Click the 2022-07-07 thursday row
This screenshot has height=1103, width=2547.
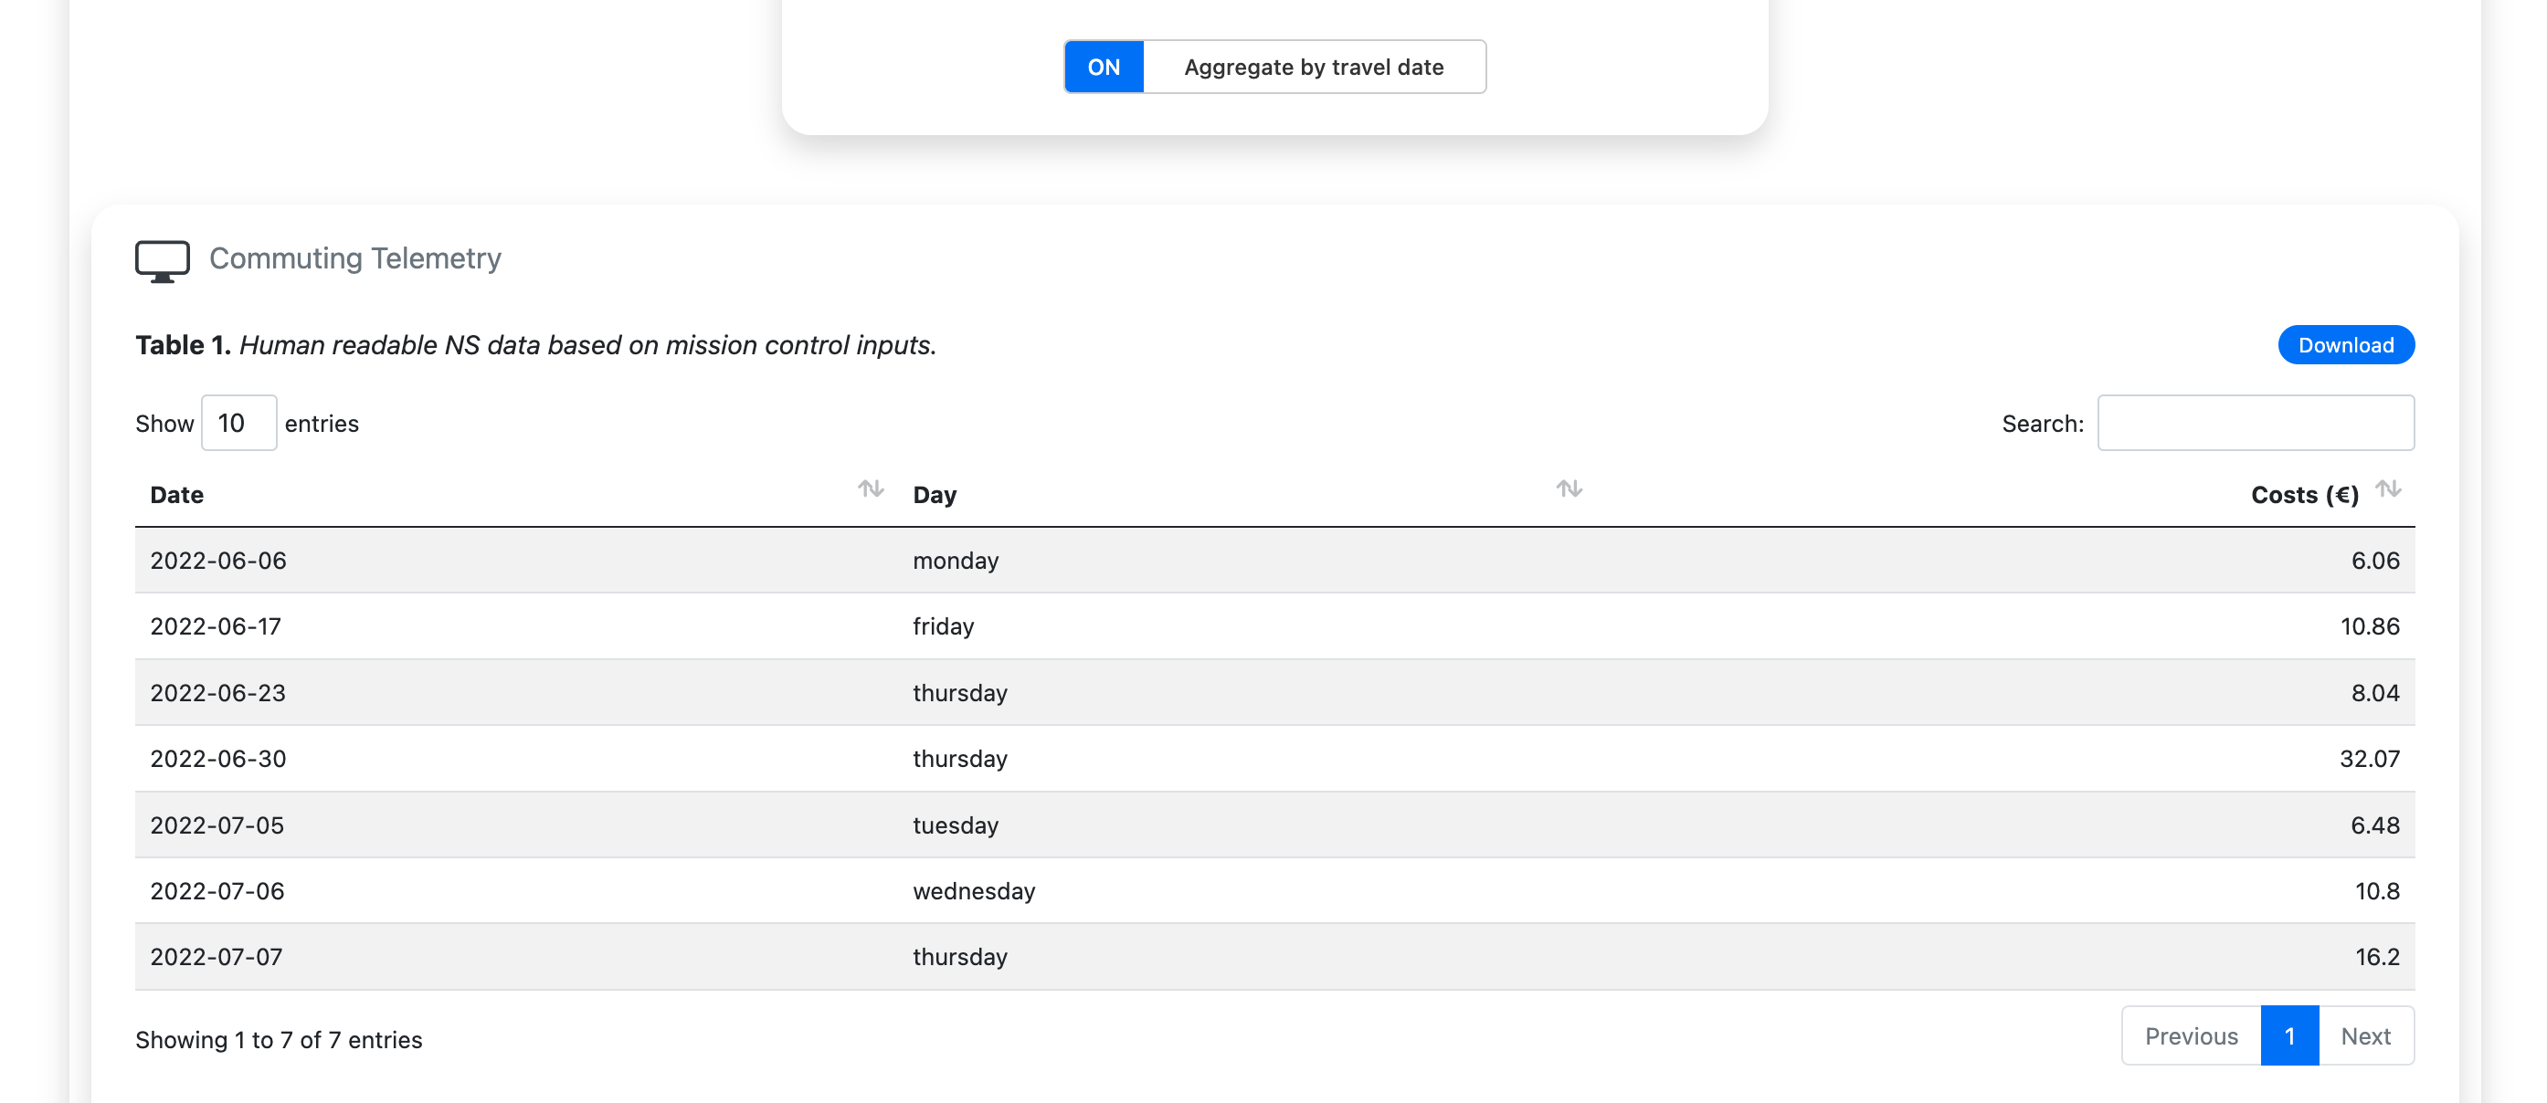(x=1273, y=957)
